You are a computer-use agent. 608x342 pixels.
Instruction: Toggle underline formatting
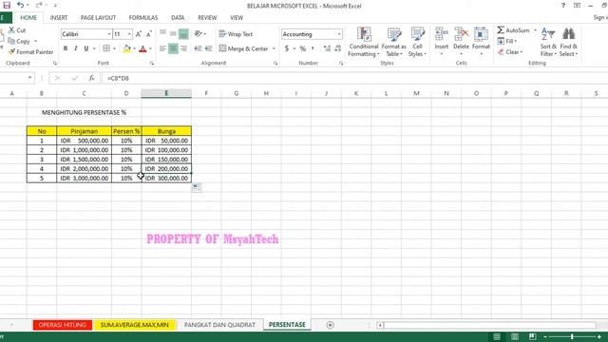86,48
